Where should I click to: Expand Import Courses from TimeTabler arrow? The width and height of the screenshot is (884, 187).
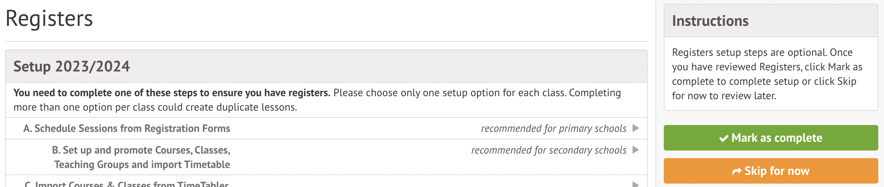click(636, 184)
